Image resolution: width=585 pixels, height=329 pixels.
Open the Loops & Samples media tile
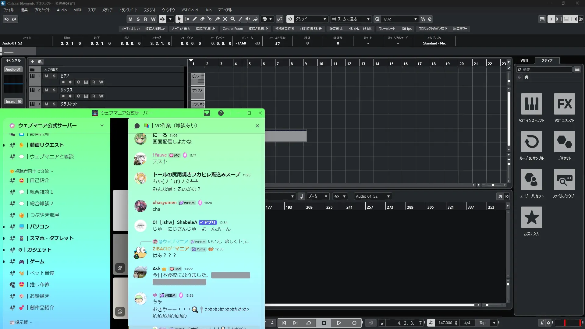(x=531, y=142)
